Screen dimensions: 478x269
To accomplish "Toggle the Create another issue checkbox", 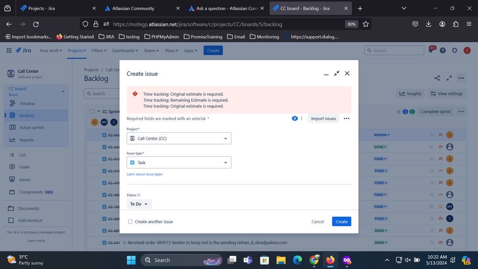I will coord(130,222).
